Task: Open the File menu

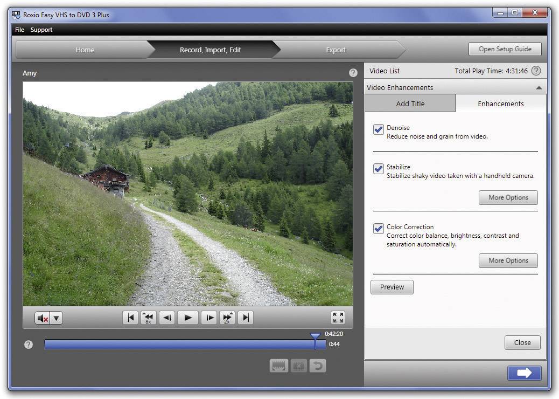Action: tap(19, 30)
